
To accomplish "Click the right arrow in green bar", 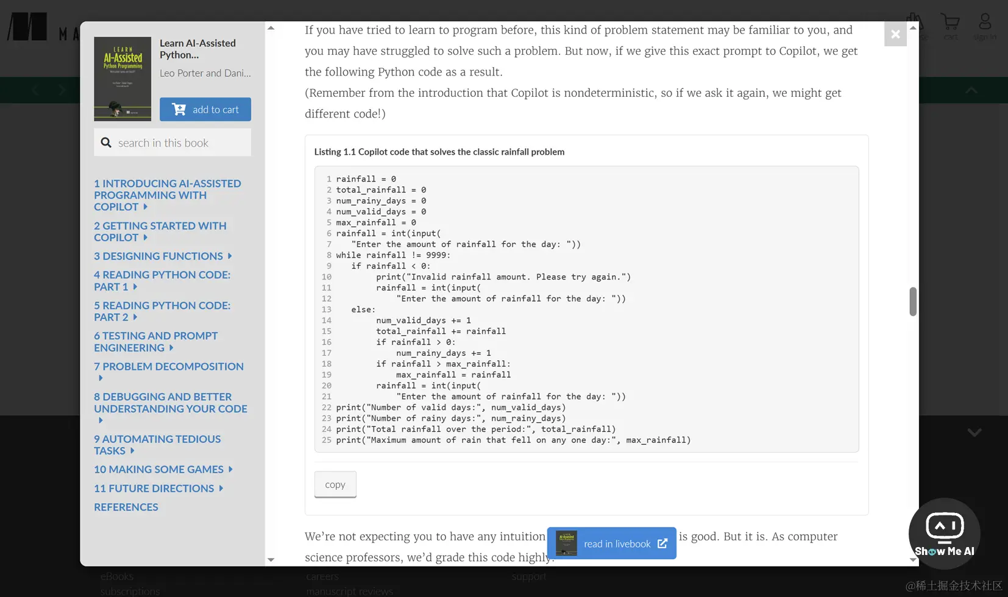I will point(62,90).
